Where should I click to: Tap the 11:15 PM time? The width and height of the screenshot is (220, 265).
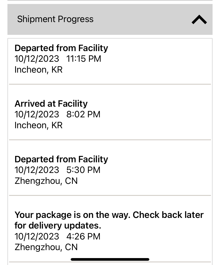[84, 59]
